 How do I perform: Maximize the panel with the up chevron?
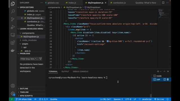tap(164, 72)
